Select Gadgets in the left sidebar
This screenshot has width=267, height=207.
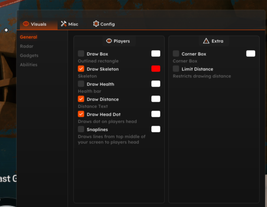pos(29,55)
